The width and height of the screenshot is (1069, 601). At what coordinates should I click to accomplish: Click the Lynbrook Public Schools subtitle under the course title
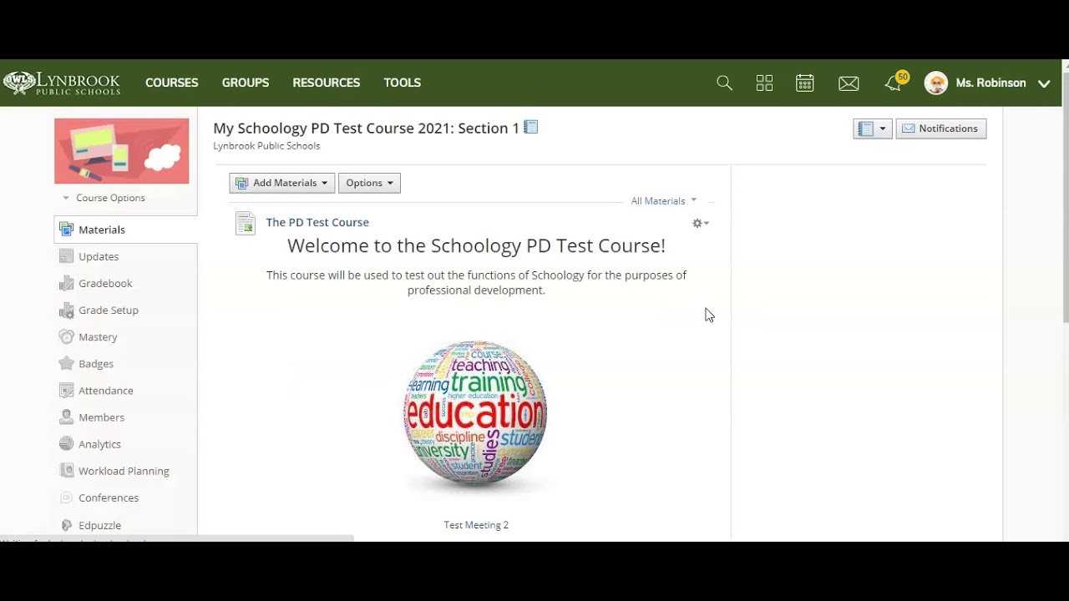(x=266, y=145)
